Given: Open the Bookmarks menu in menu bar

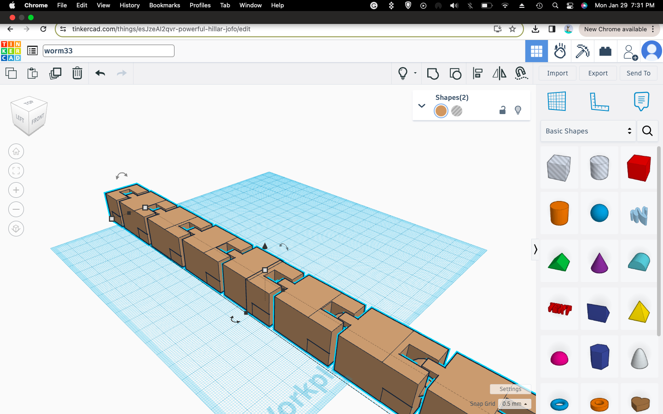Looking at the screenshot, I should pyautogui.click(x=164, y=5).
